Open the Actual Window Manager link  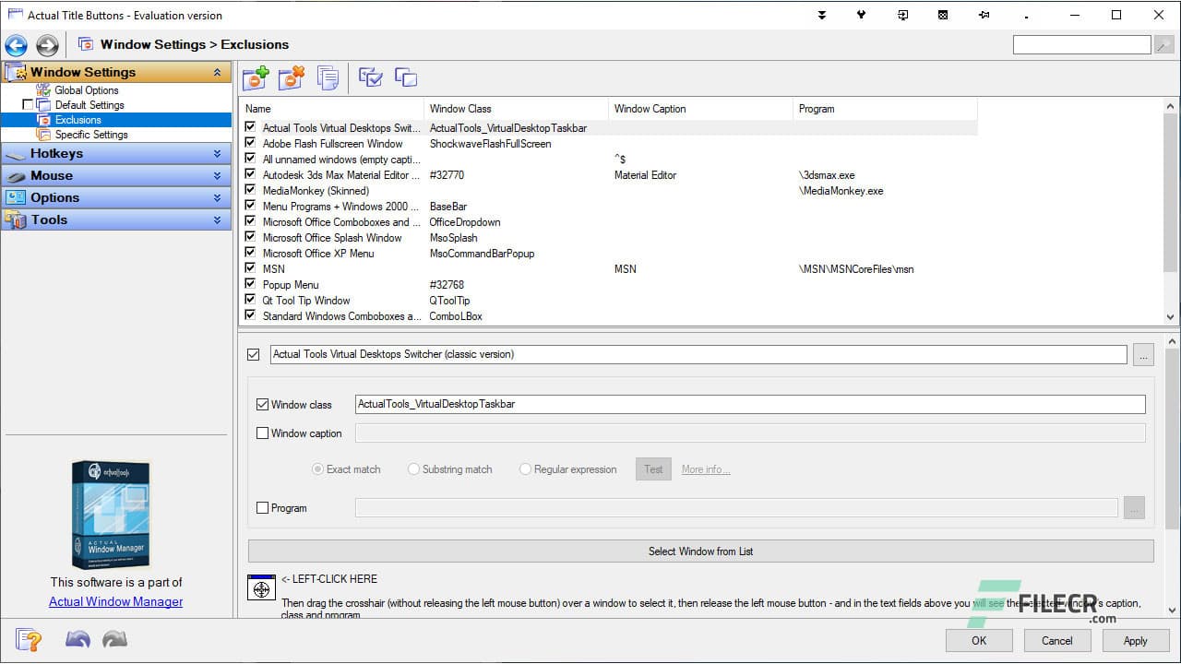point(116,602)
